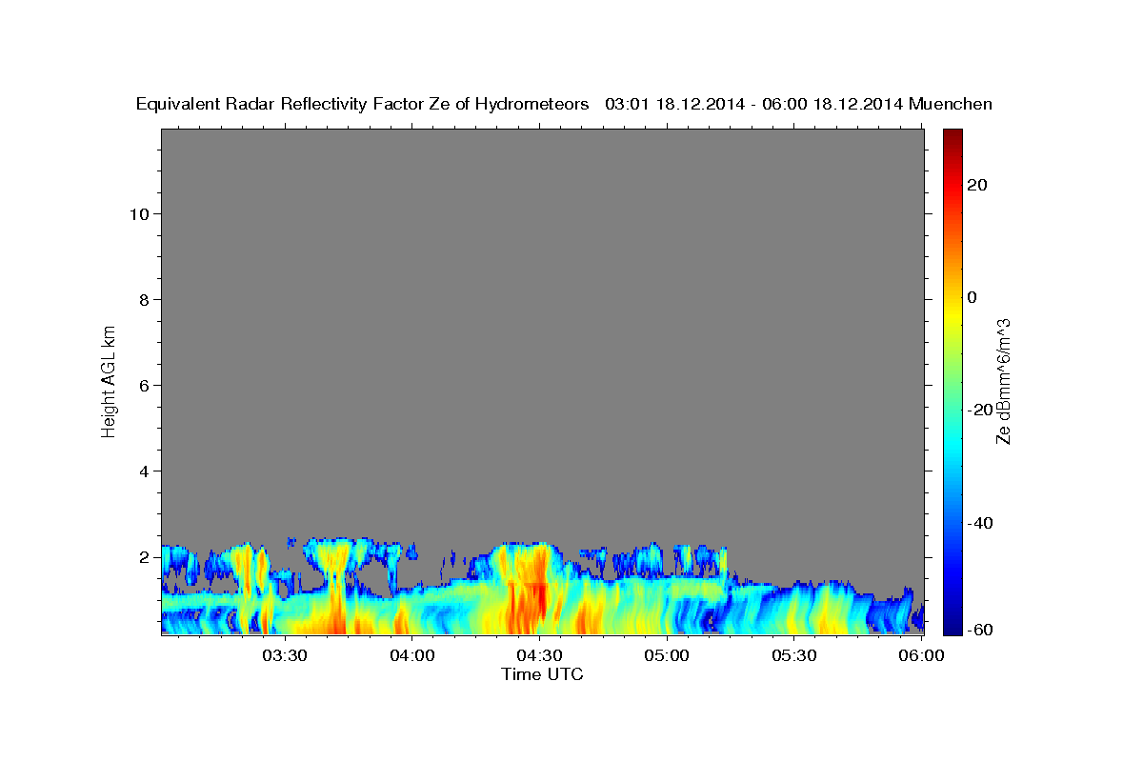Viewport: 1143px width, 762px height.
Task: Click the station name 'Muenchen' in the title
Action: point(951,105)
